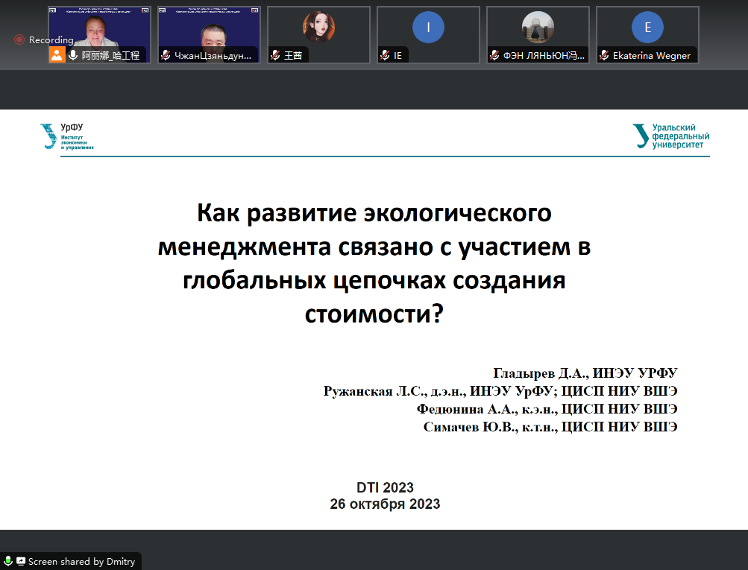Click 王茜's cartoon avatar picture

point(318,27)
